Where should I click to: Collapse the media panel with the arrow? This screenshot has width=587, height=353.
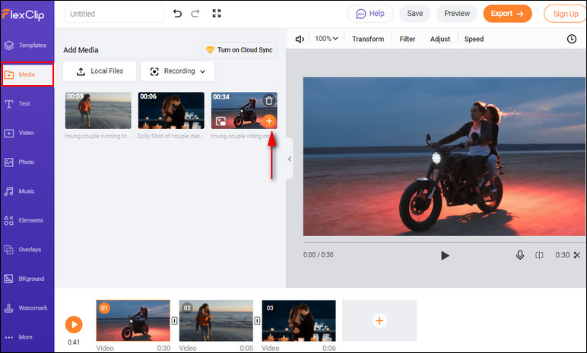coord(290,159)
